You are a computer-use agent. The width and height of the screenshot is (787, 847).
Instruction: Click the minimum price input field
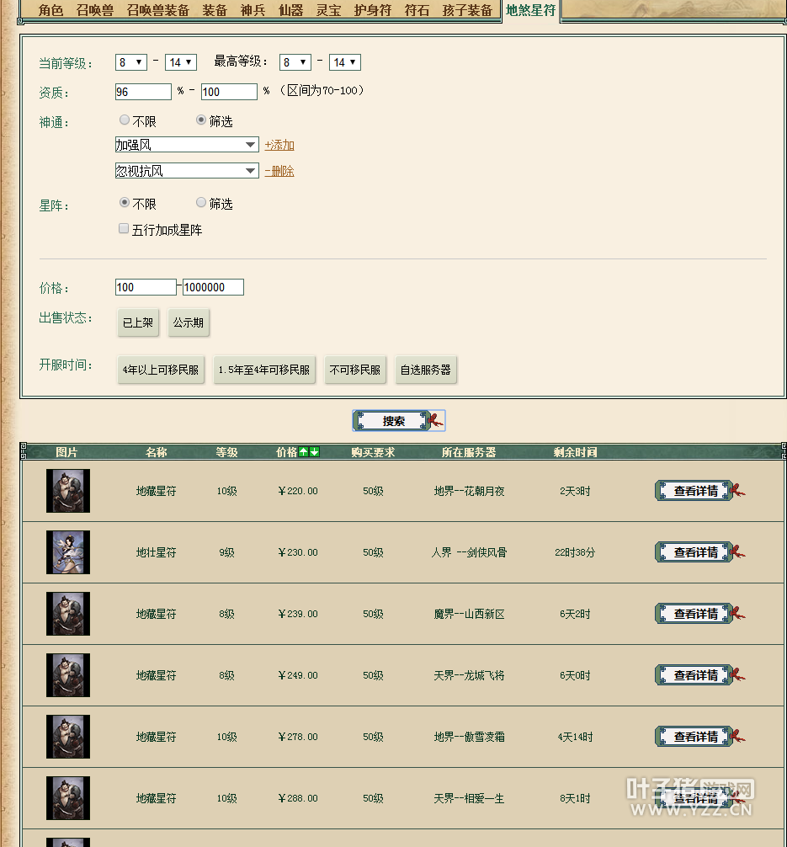click(146, 287)
